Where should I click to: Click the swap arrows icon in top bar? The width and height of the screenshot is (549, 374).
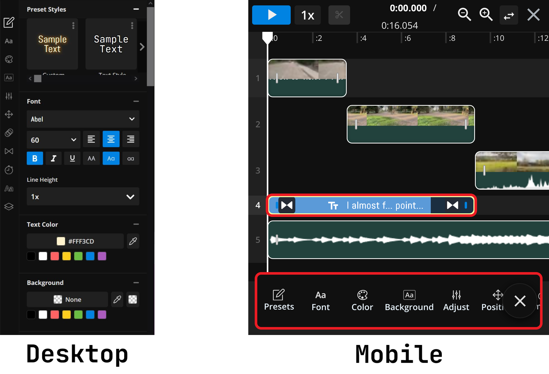(x=509, y=15)
